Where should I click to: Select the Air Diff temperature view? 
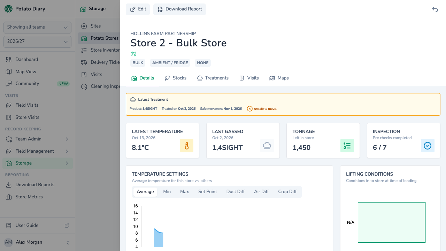click(x=261, y=192)
